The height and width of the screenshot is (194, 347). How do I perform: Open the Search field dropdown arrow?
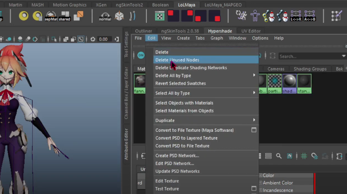click(x=344, y=56)
